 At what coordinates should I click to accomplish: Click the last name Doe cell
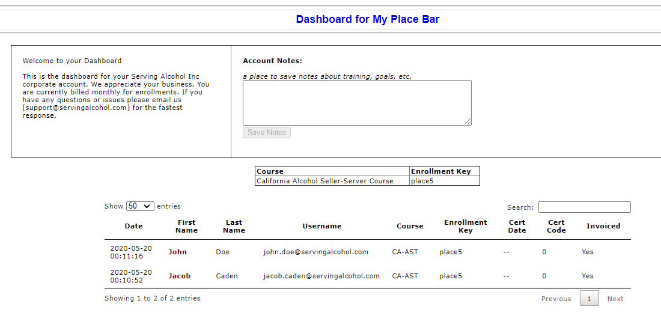[222, 252]
